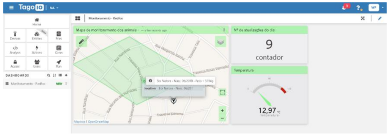Screen dimensions: 389x137
Task: Click the Monitoramento - Redfox header title
Action: point(106,18)
